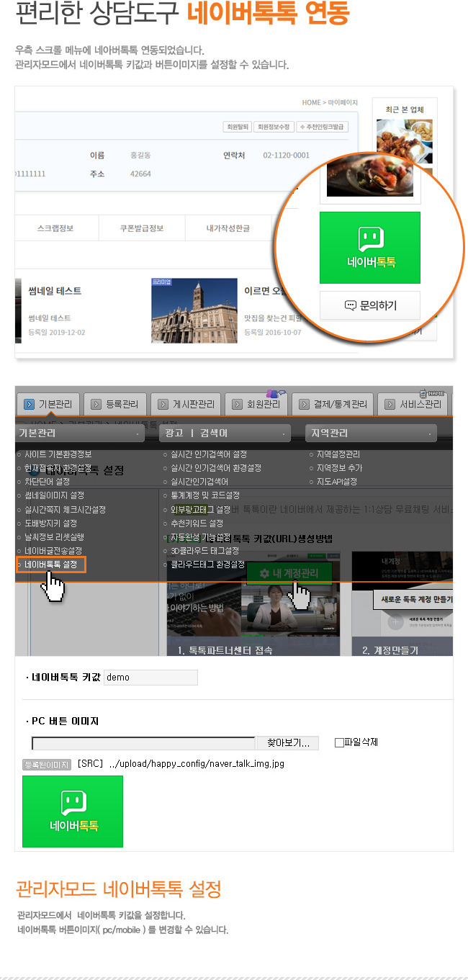Select 추천키워드 설정 menu item
468x980 pixels.
(197, 523)
